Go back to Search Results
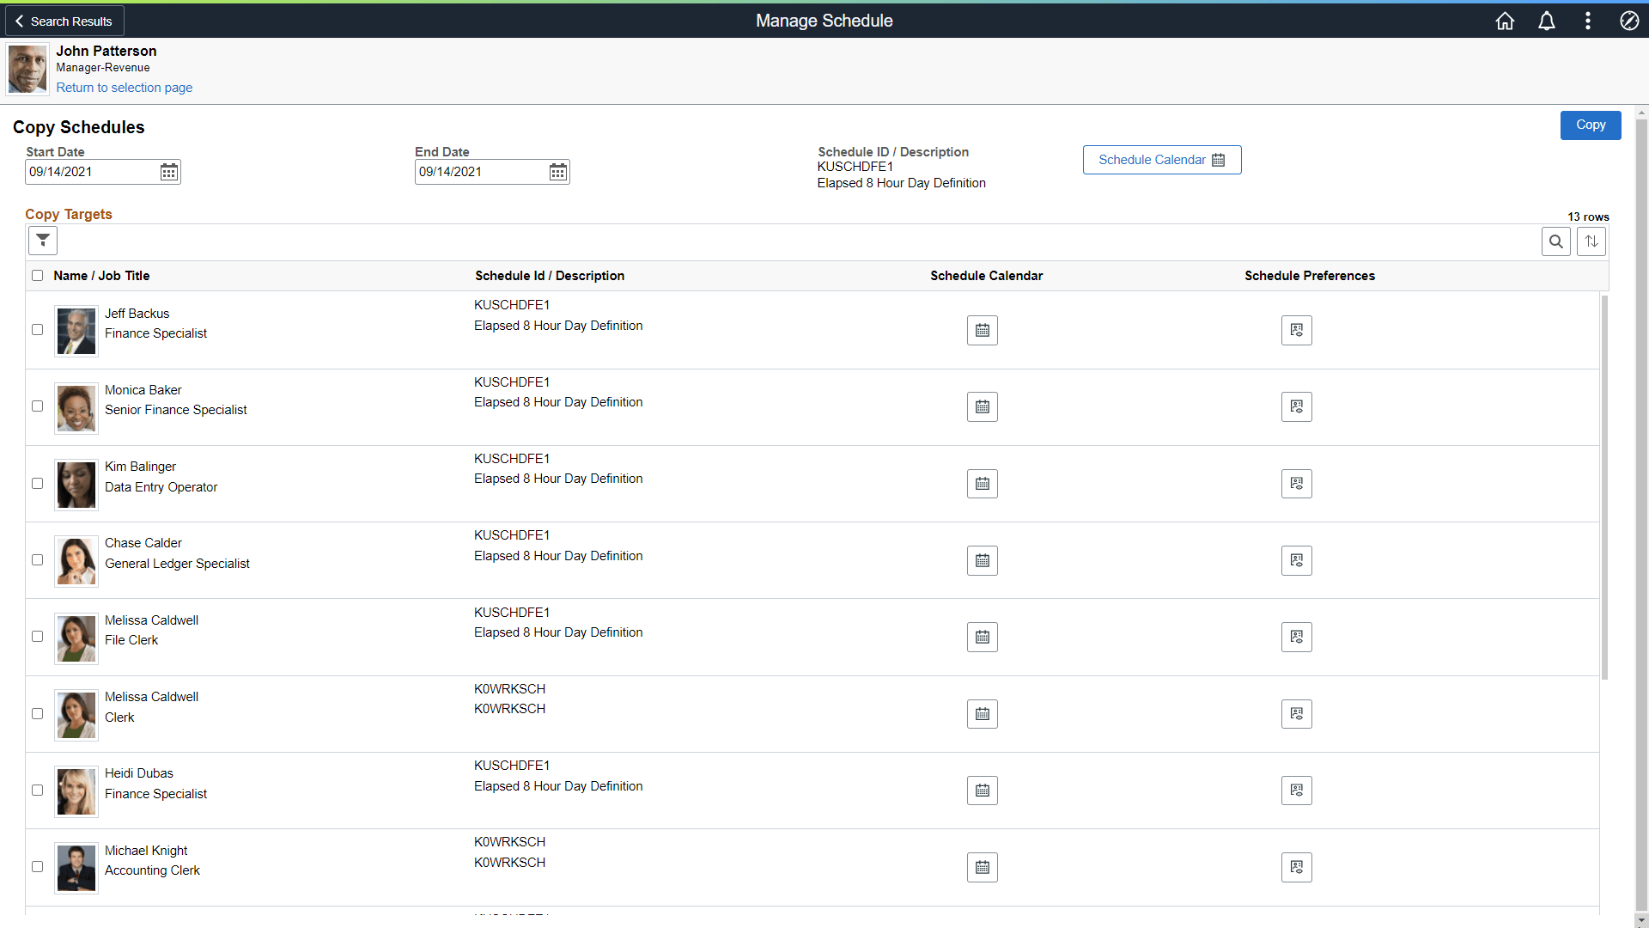The width and height of the screenshot is (1649, 928). [64, 21]
